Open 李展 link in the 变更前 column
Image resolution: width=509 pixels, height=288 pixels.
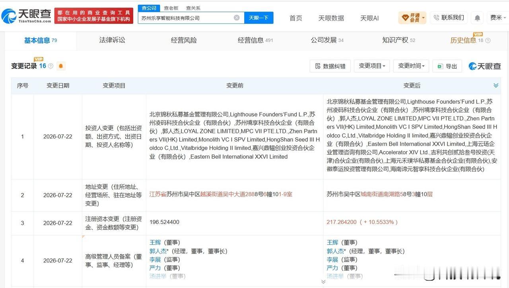[x=155, y=259]
